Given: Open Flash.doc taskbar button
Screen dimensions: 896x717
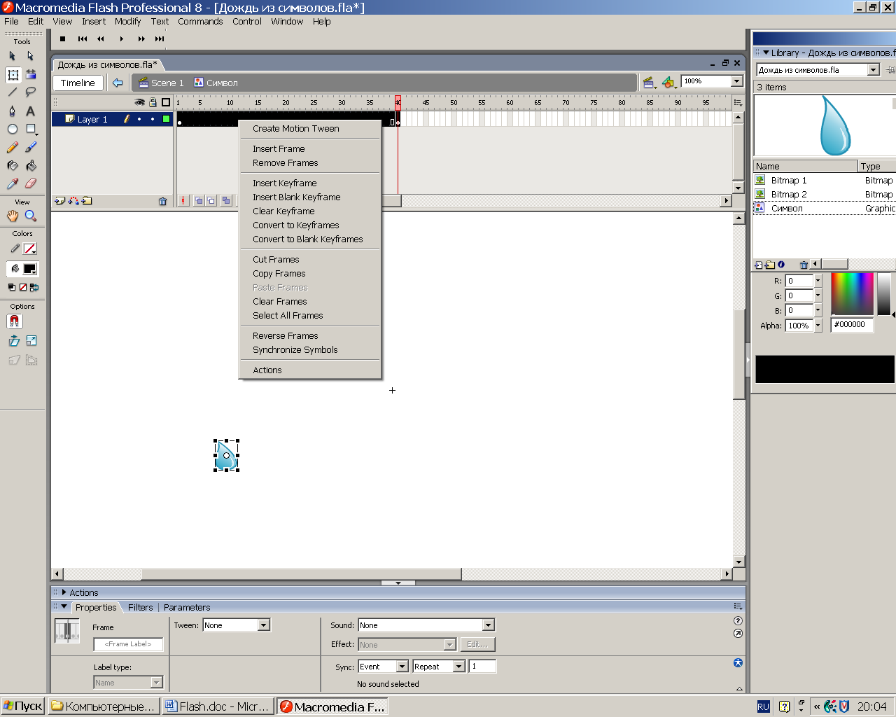Looking at the screenshot, I should pyautogui.click(x=218, y=706).
